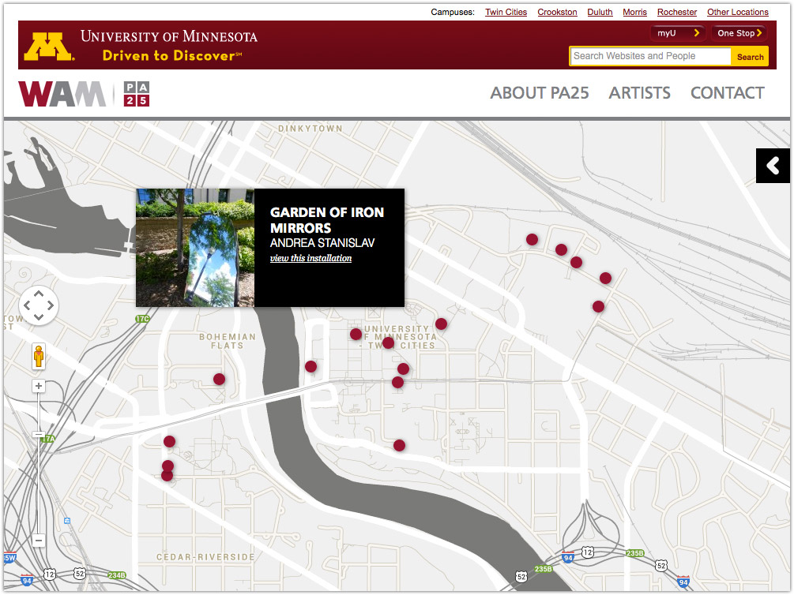Open the Other Locations link
This screenshot has width=794, height=595.
(737, 12)
